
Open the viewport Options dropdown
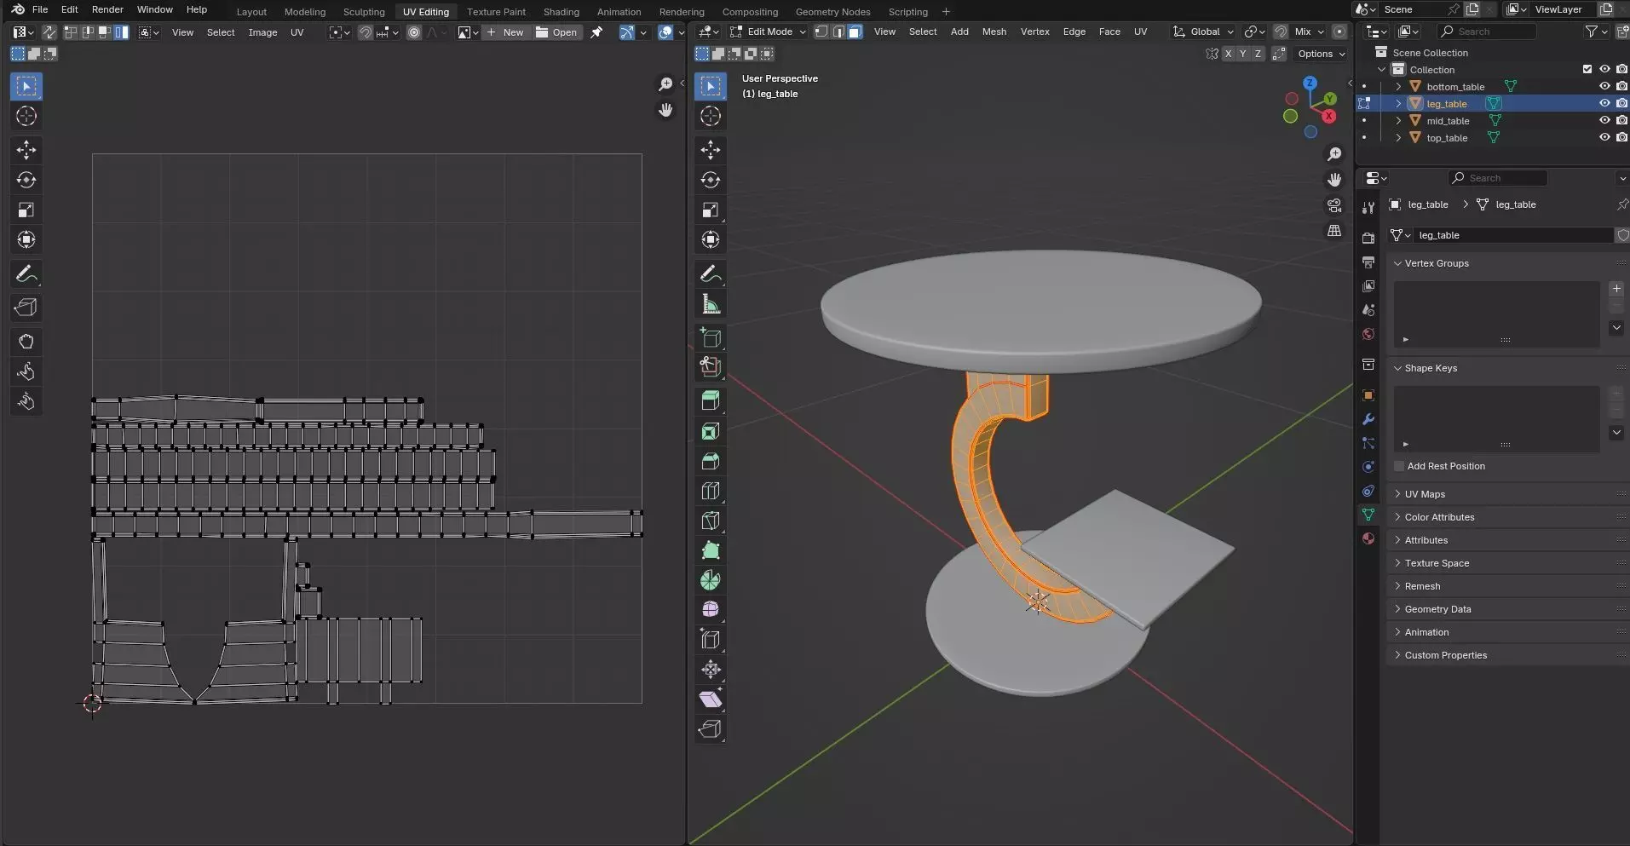[x=1322, y=54]
